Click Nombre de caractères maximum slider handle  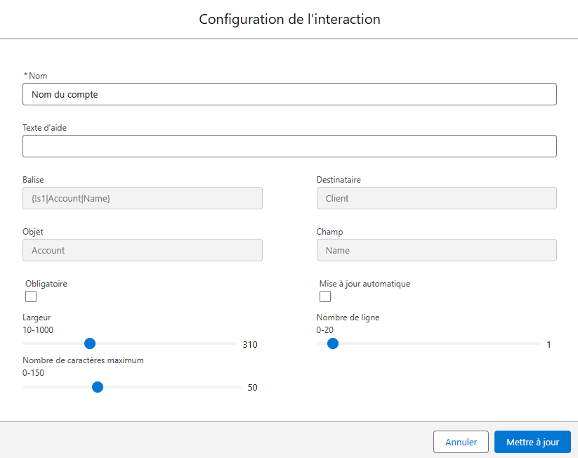click(x=98, y=387)
